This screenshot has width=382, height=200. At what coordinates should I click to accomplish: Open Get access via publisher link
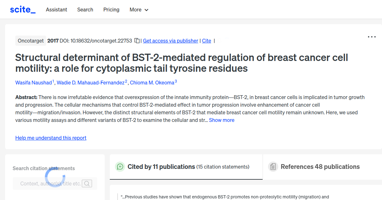pos(170,41)
